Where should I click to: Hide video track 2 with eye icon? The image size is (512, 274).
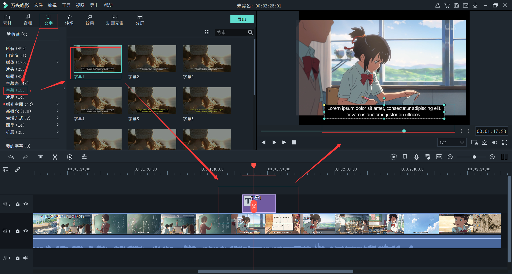[26, 204]
